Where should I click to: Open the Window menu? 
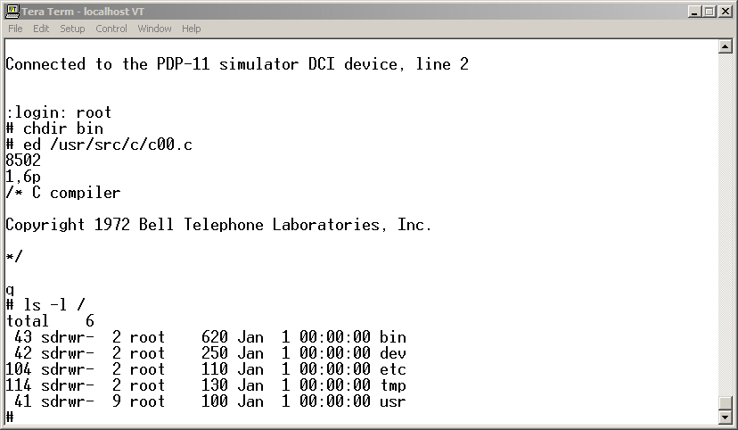154,29
